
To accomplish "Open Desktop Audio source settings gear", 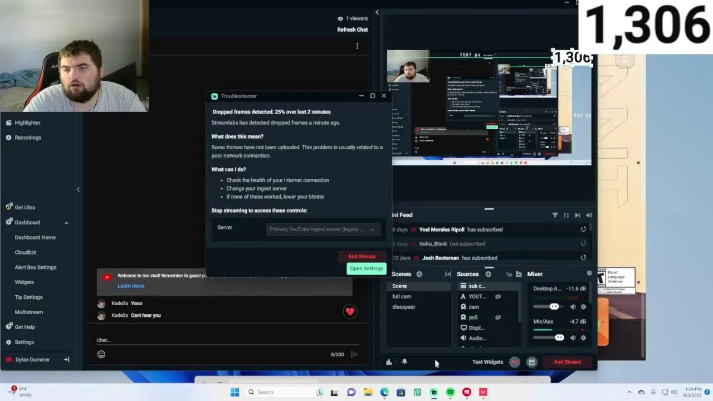I will 583,307.
